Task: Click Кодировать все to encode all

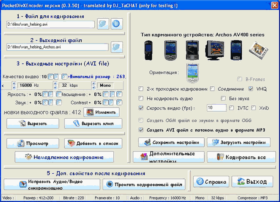Action: pyautogui.click(x=241, y=157)
